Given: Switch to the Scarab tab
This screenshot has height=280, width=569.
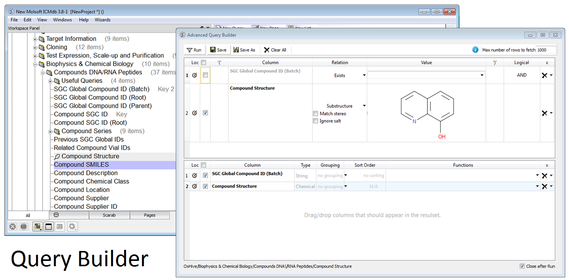Looking at the screenshot, I should pos(109,215).
